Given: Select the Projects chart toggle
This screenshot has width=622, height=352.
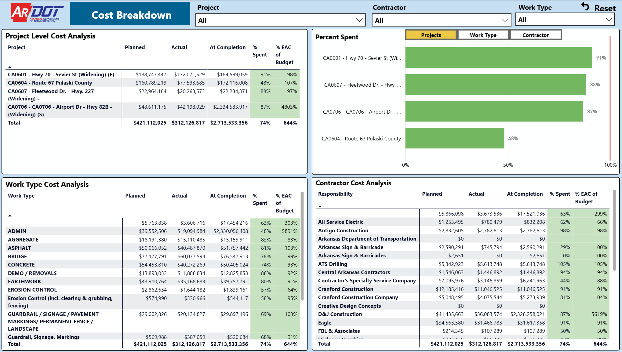Looking at the screenshot, I should click(431, 35).
